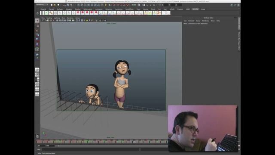The image size is (275, 155).
Task: Open the viewport Panels menu
Action: point(78,18)
